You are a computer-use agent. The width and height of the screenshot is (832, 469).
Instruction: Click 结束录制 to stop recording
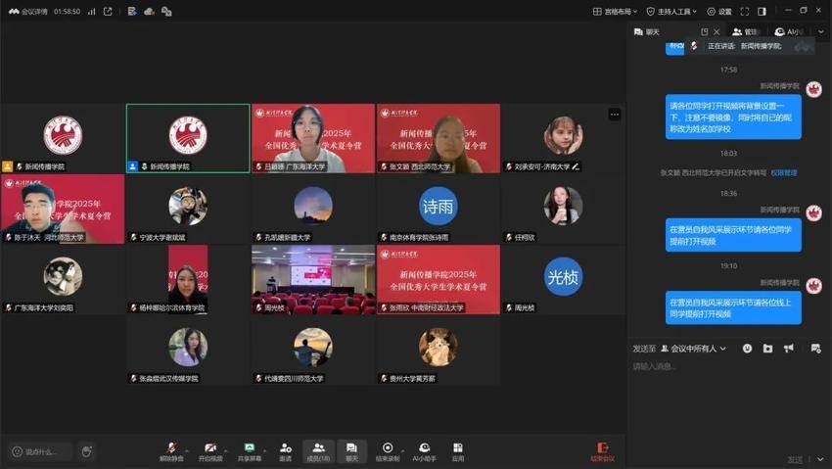tap(388, 451)
